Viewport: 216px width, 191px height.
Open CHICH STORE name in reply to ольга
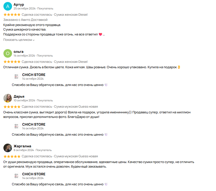tap(34, 75)
